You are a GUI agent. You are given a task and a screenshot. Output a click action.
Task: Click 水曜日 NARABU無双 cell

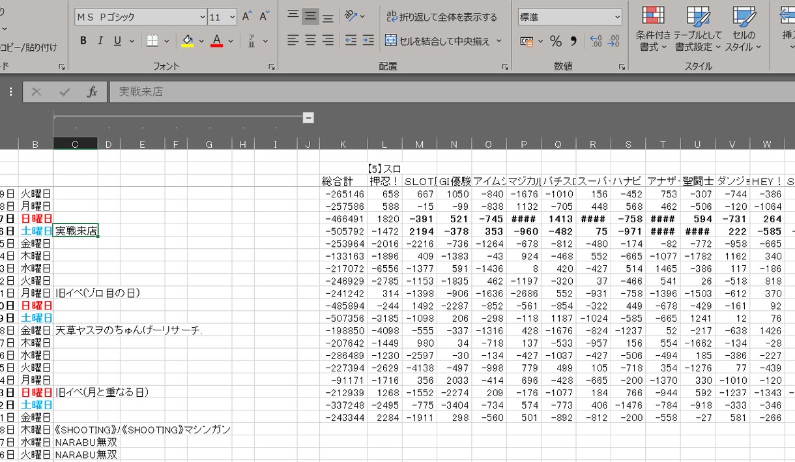(x=85, y=441)
